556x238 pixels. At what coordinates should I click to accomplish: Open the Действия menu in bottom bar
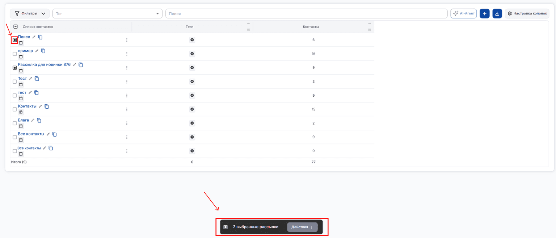[x=302, y=227]
